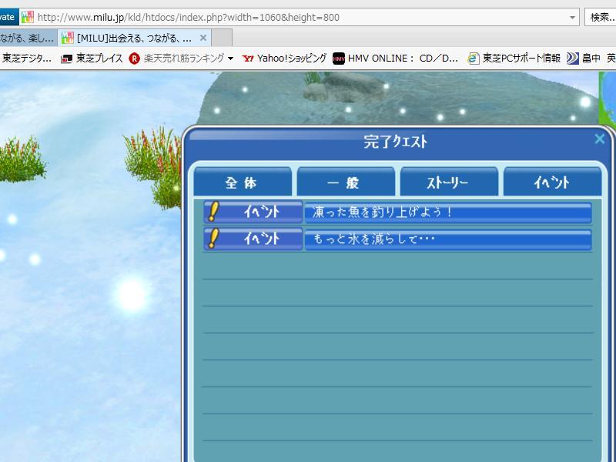Click the HMV bookmark icon

point(338,59)
